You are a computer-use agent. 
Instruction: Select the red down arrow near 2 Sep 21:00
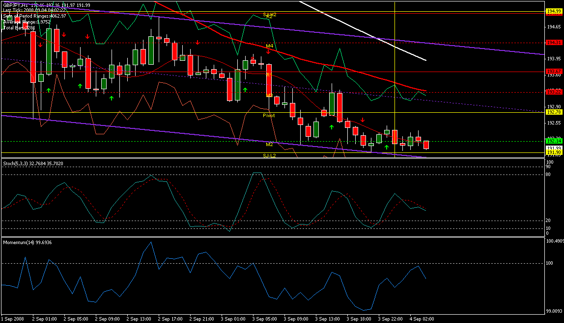[197, 43]
